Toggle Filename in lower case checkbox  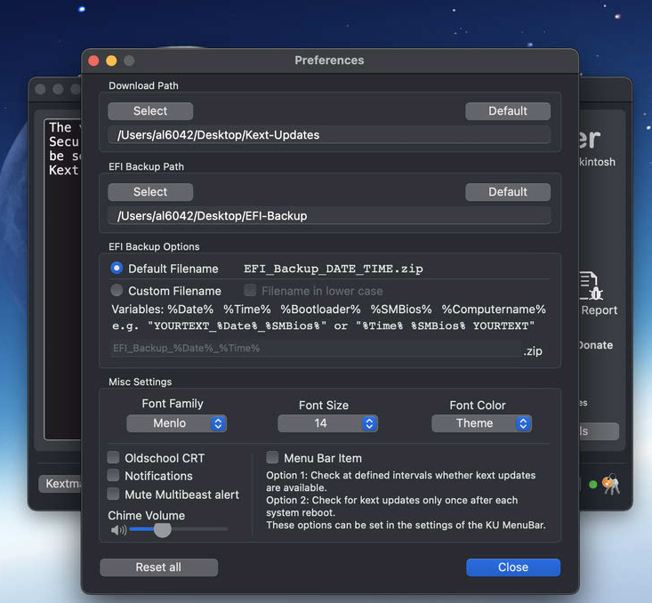coord(250,290)
